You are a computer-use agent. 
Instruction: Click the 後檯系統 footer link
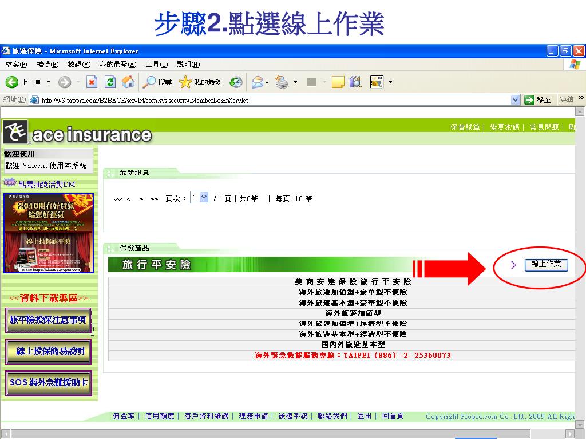coord(293,416)
